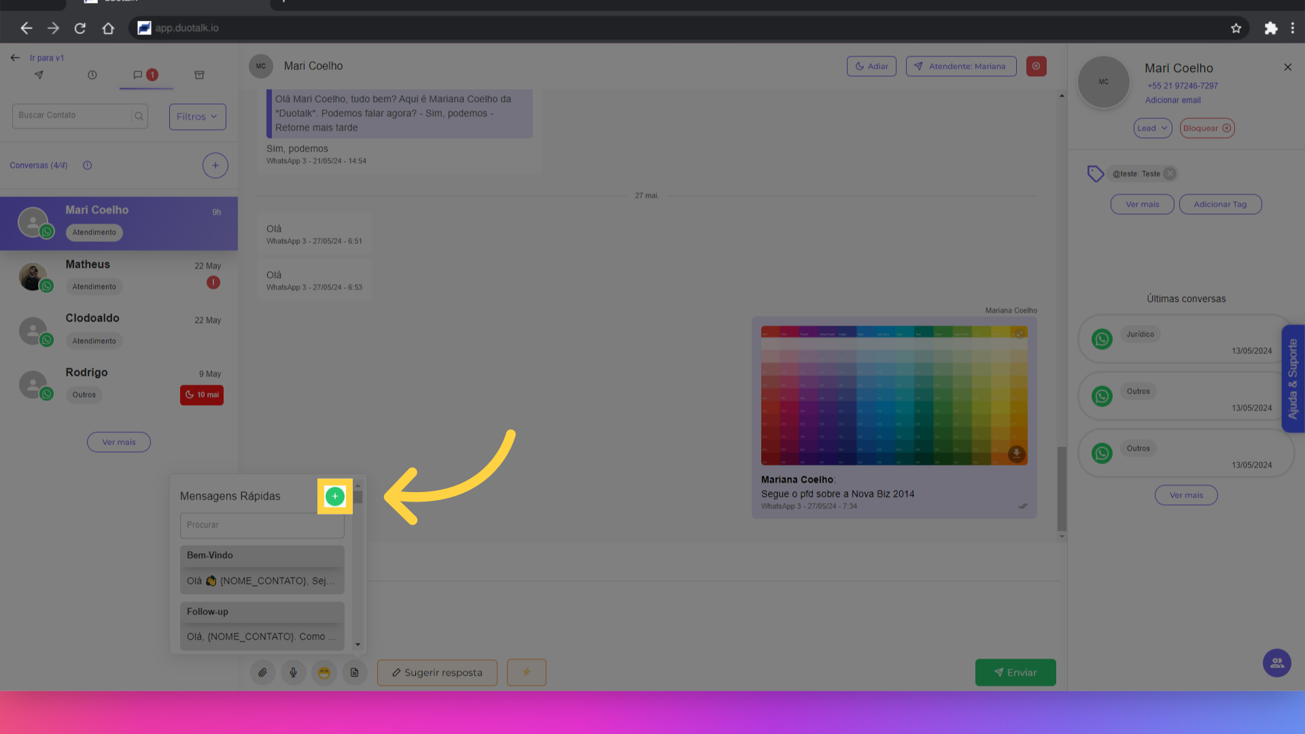
Task: Click the document template icon
Action: pyautogui.click(x=355, y=673)
